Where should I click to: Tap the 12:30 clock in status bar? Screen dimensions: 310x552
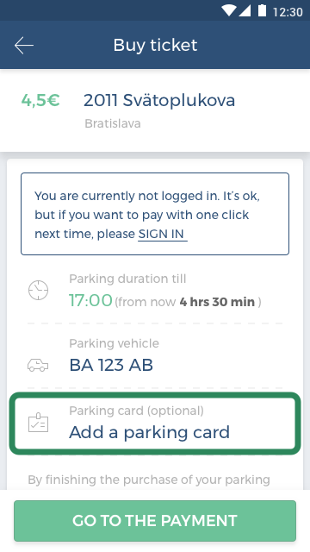click(288, 11)
